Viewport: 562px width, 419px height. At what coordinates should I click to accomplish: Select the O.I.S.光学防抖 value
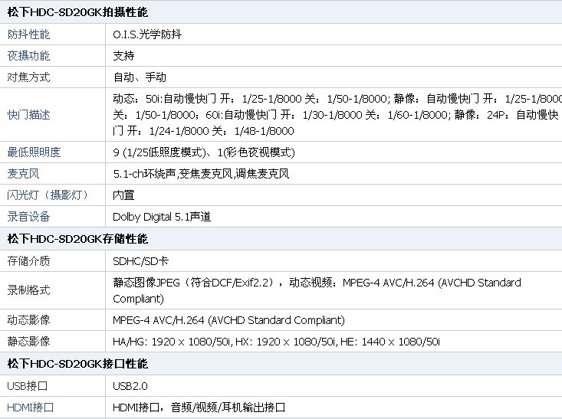click(147, 34)
